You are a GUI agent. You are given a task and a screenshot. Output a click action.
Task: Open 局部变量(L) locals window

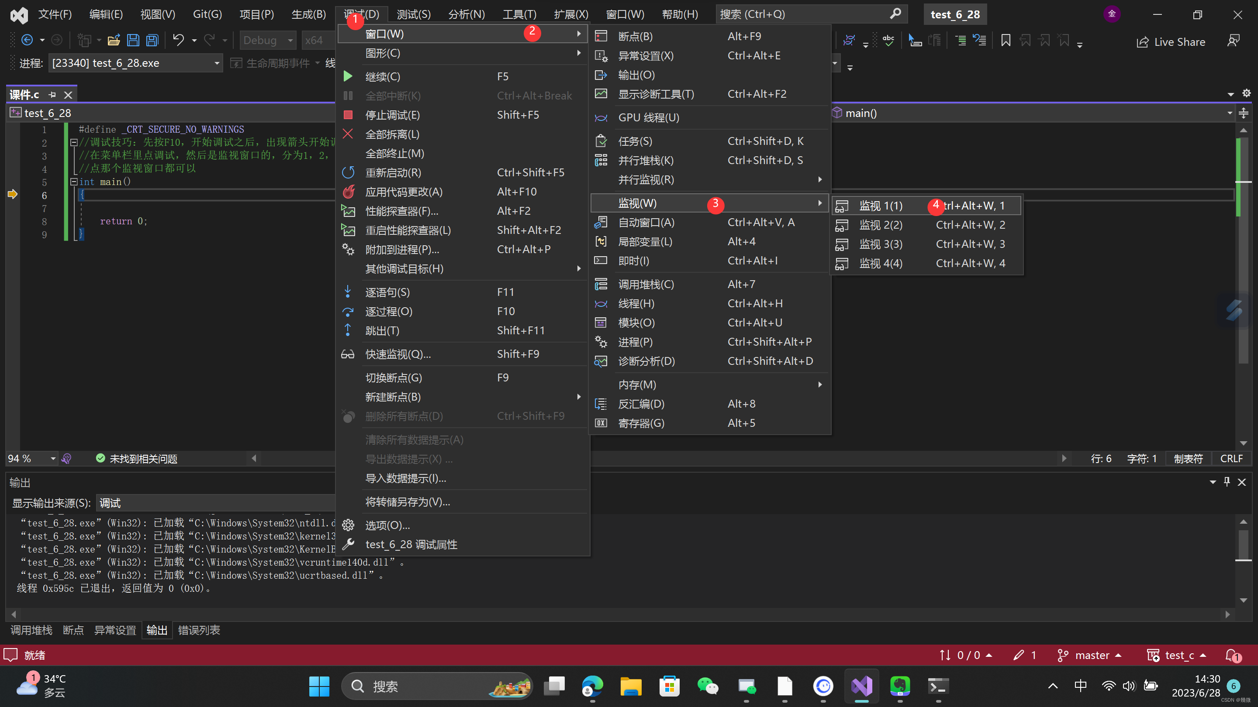click(710, 241)
